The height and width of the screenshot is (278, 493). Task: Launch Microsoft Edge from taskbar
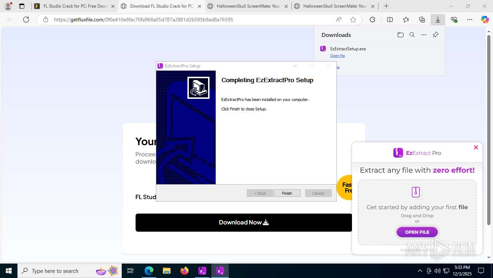[149, 271]
